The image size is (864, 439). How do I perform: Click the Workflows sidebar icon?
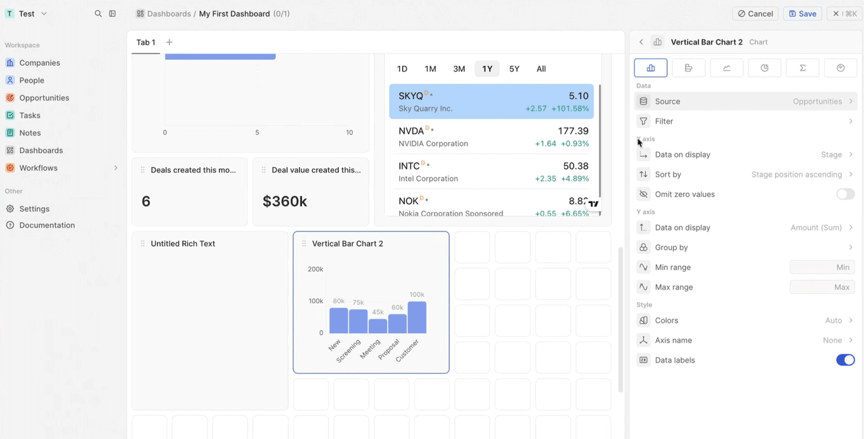(10, 168)
